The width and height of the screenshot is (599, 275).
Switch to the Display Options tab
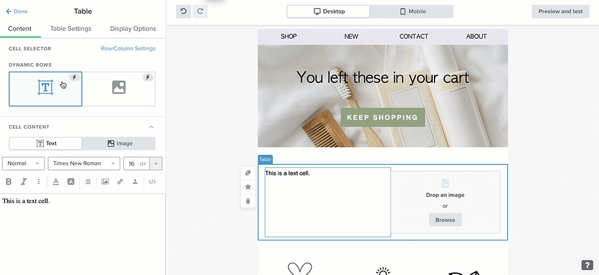point(133,29)
